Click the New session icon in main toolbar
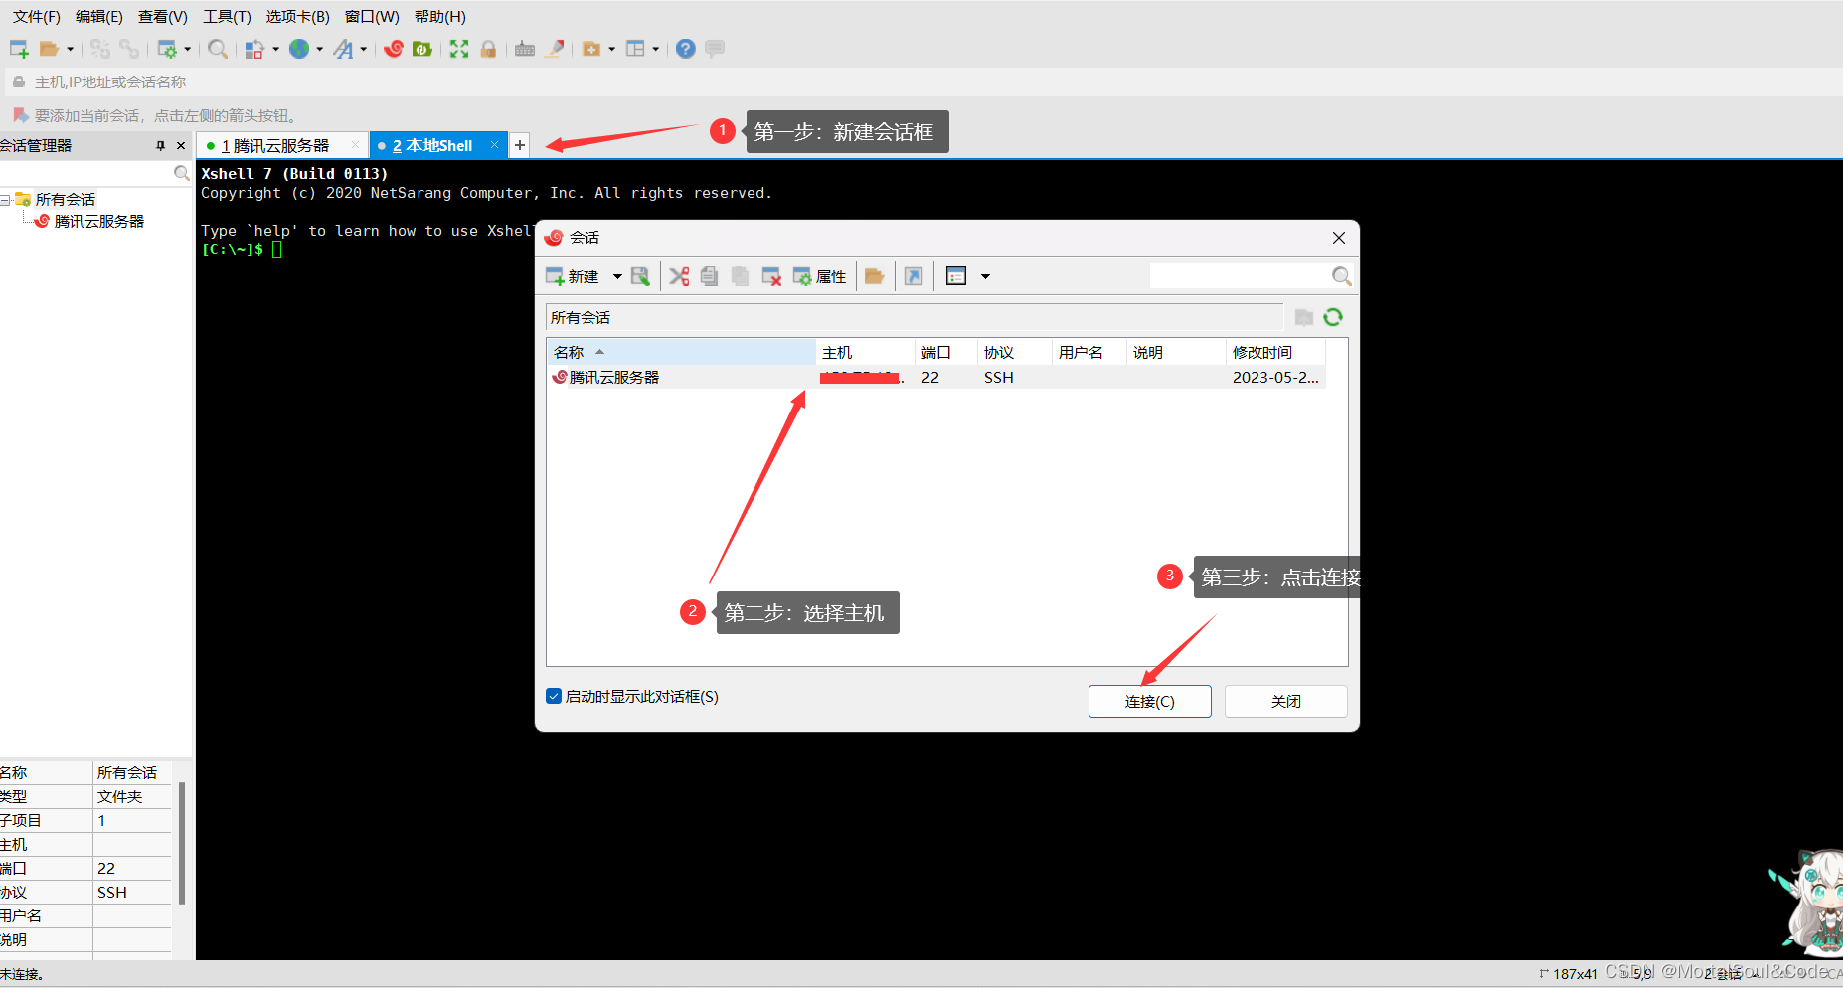Image resolution: width=1843 pixels, height=988 pixels. (x=19, y=49)
